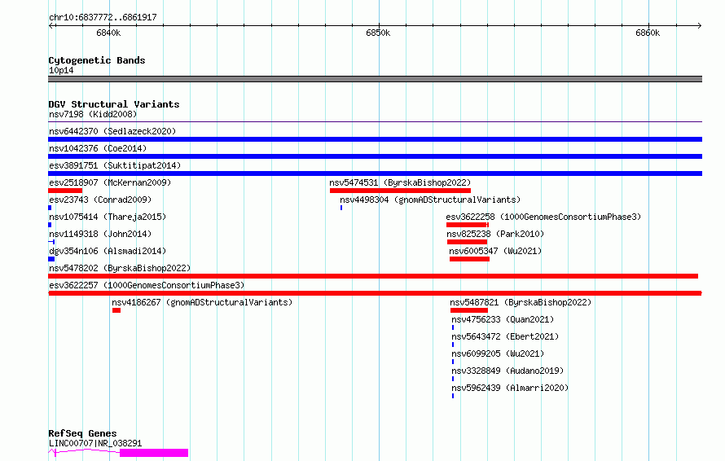
Task: Select the nsv5487821 red variant bar
Action: 469,310
